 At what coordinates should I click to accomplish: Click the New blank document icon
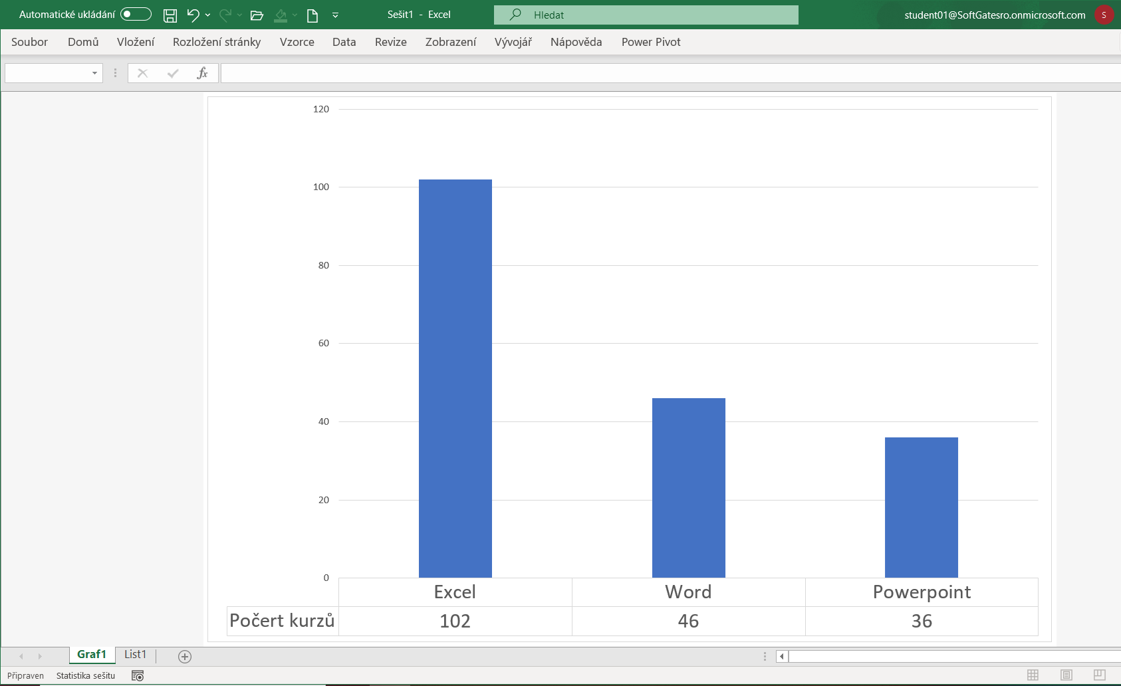click(x=312, y=15)
